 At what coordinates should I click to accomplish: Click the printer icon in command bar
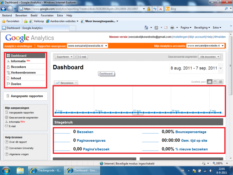tap(172, 28)
